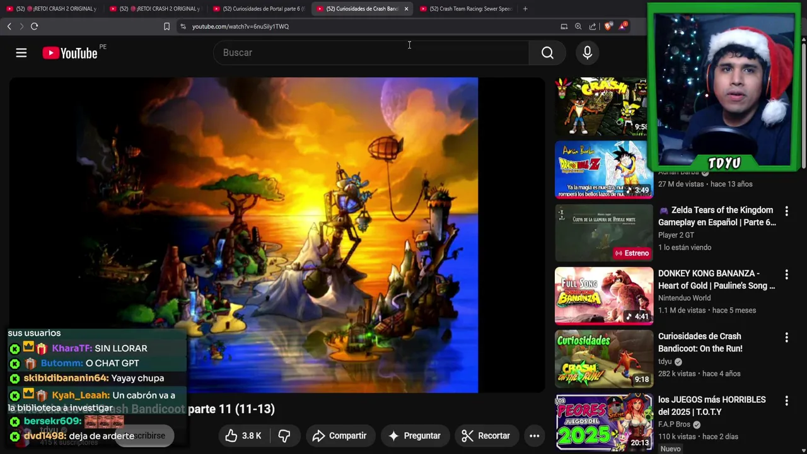The width and height of the screenshot is (807, 454).
Task: Click the youtube.com address bar URL
Action: pos(240,26)
